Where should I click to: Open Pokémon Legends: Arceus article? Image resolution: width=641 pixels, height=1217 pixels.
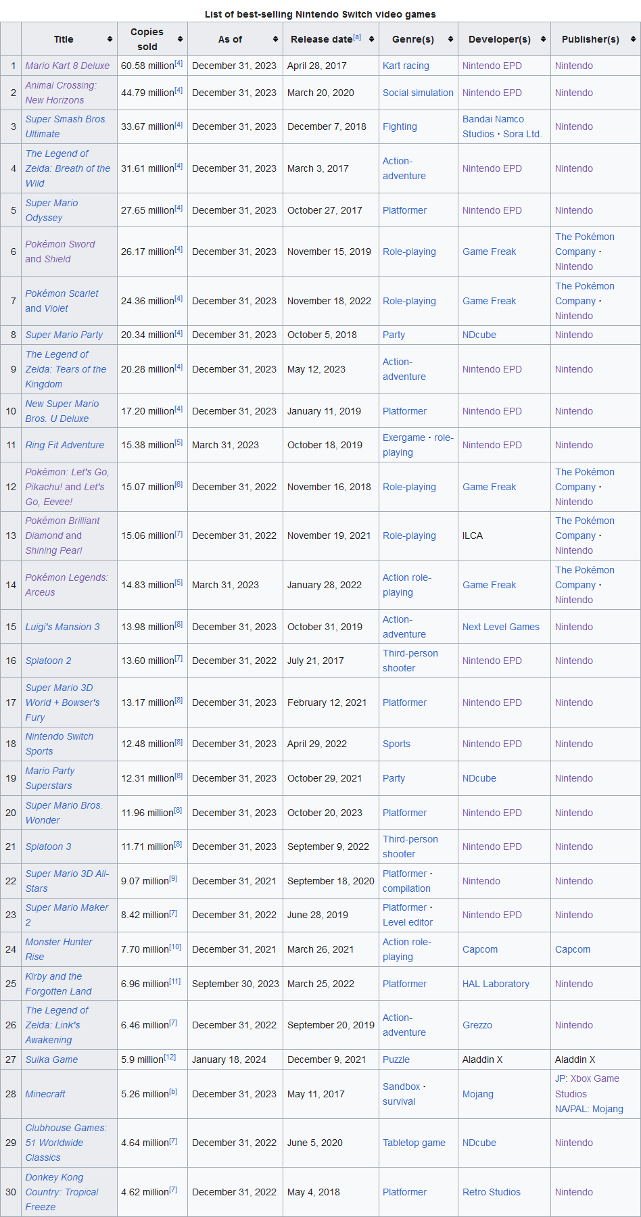tap(66, 585)
